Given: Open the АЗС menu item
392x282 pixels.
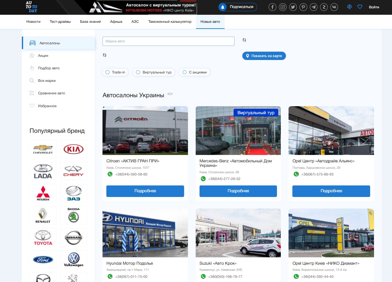Looking at the screenshot, I should click(x=135, y=22).
